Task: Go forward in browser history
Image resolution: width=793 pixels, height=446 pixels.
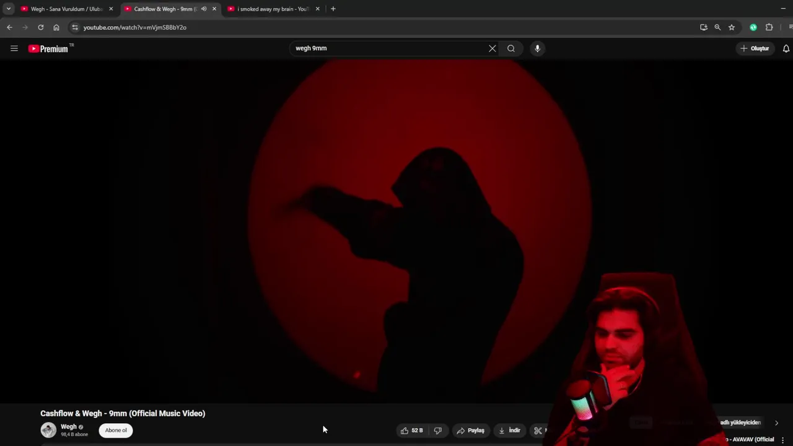Action: (x=25, y=27)
